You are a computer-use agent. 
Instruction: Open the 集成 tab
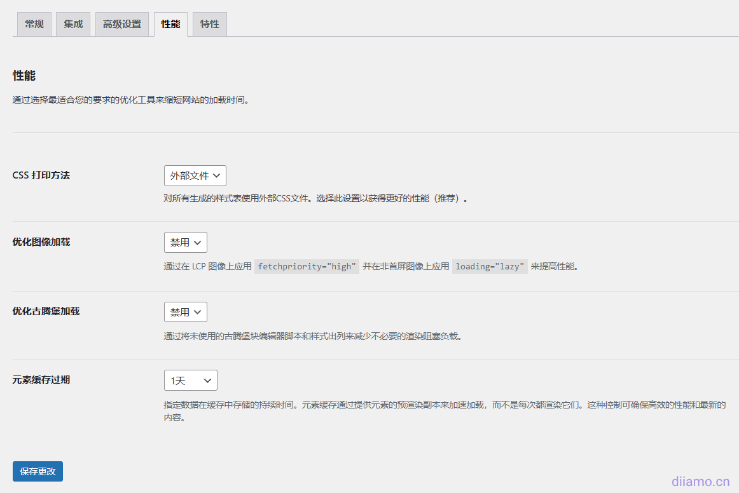point(73,24)
